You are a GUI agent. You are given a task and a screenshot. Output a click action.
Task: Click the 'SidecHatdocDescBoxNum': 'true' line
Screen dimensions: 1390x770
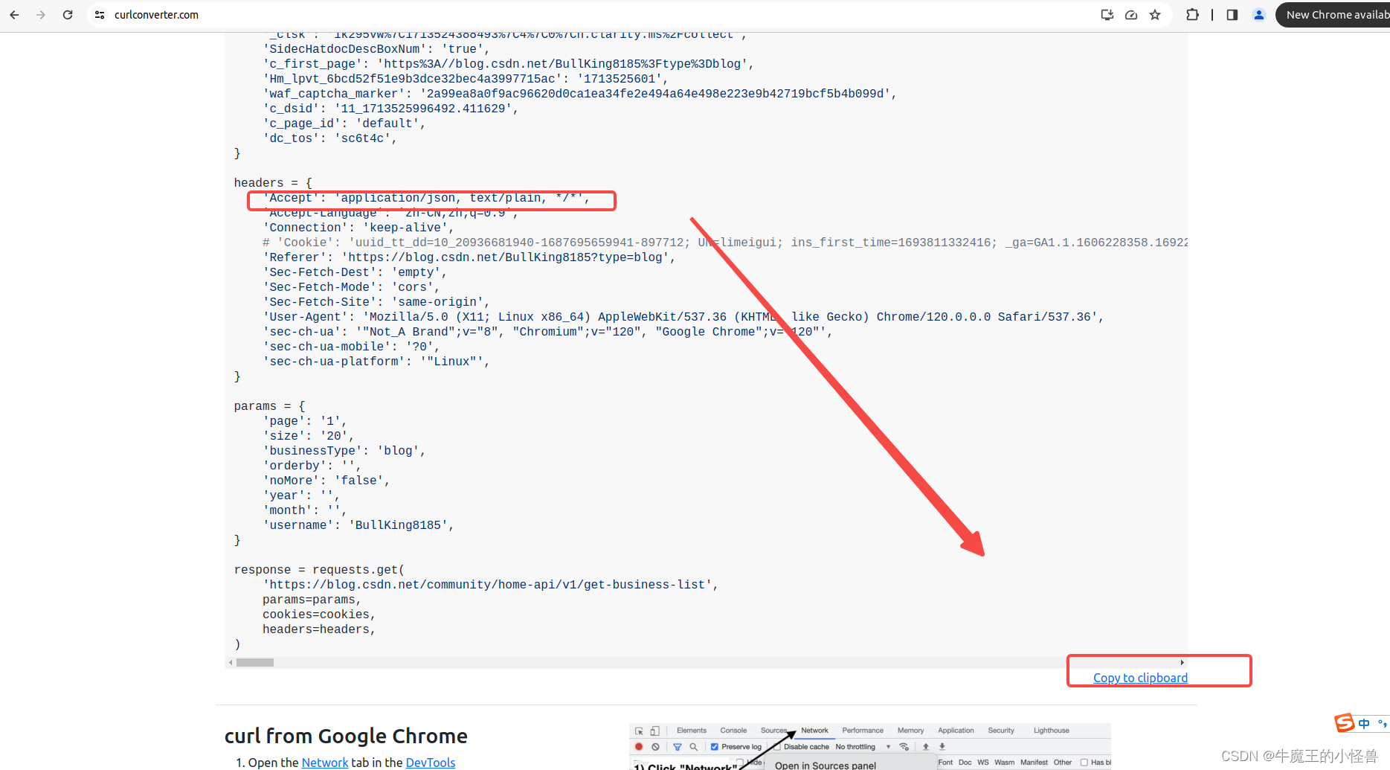(x=376, y=49)
